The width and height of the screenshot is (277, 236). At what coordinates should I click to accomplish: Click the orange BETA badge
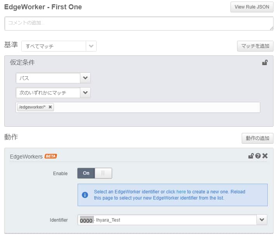tap(50, 156)
